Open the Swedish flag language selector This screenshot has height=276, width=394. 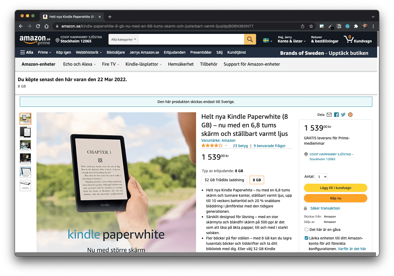coord(268,41)
